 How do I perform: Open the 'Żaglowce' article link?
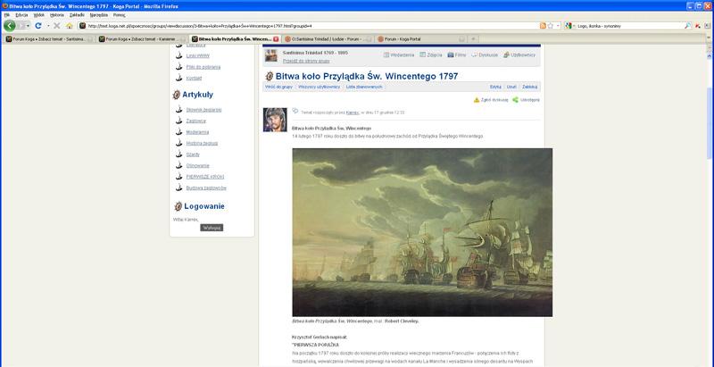click(195, 121)
